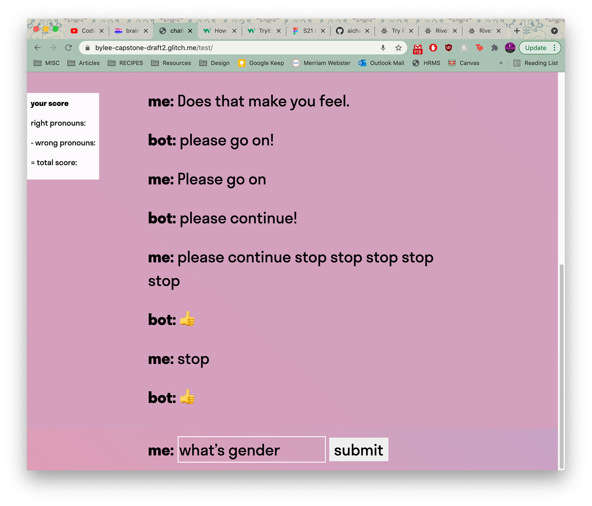
Task: Open the Merriam Webster bookmark
Action: pyautogui.click(x=321, y=63)
